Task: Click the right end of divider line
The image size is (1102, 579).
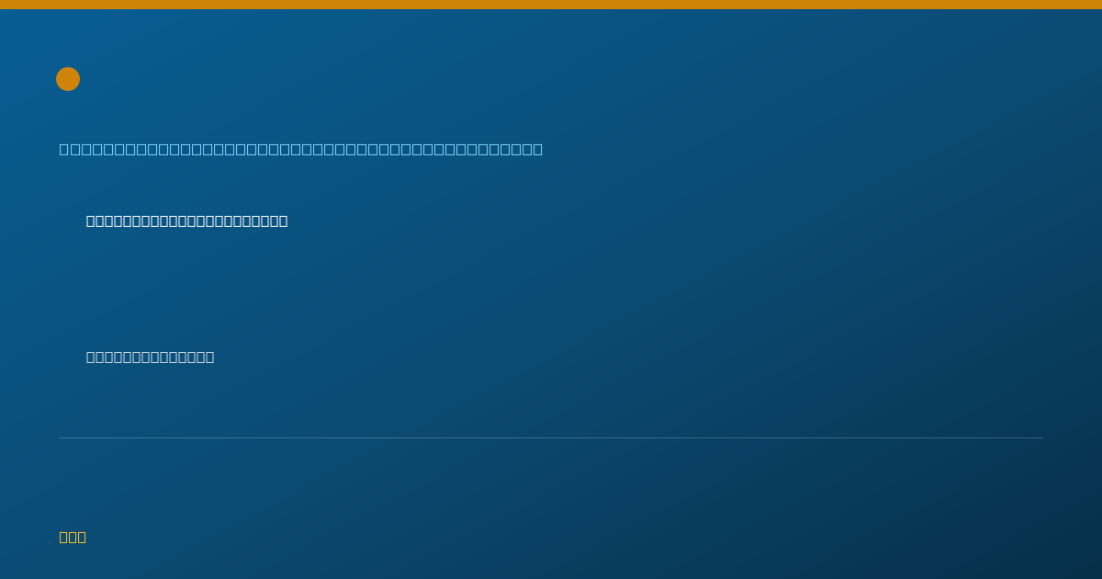Action: 1041,437
